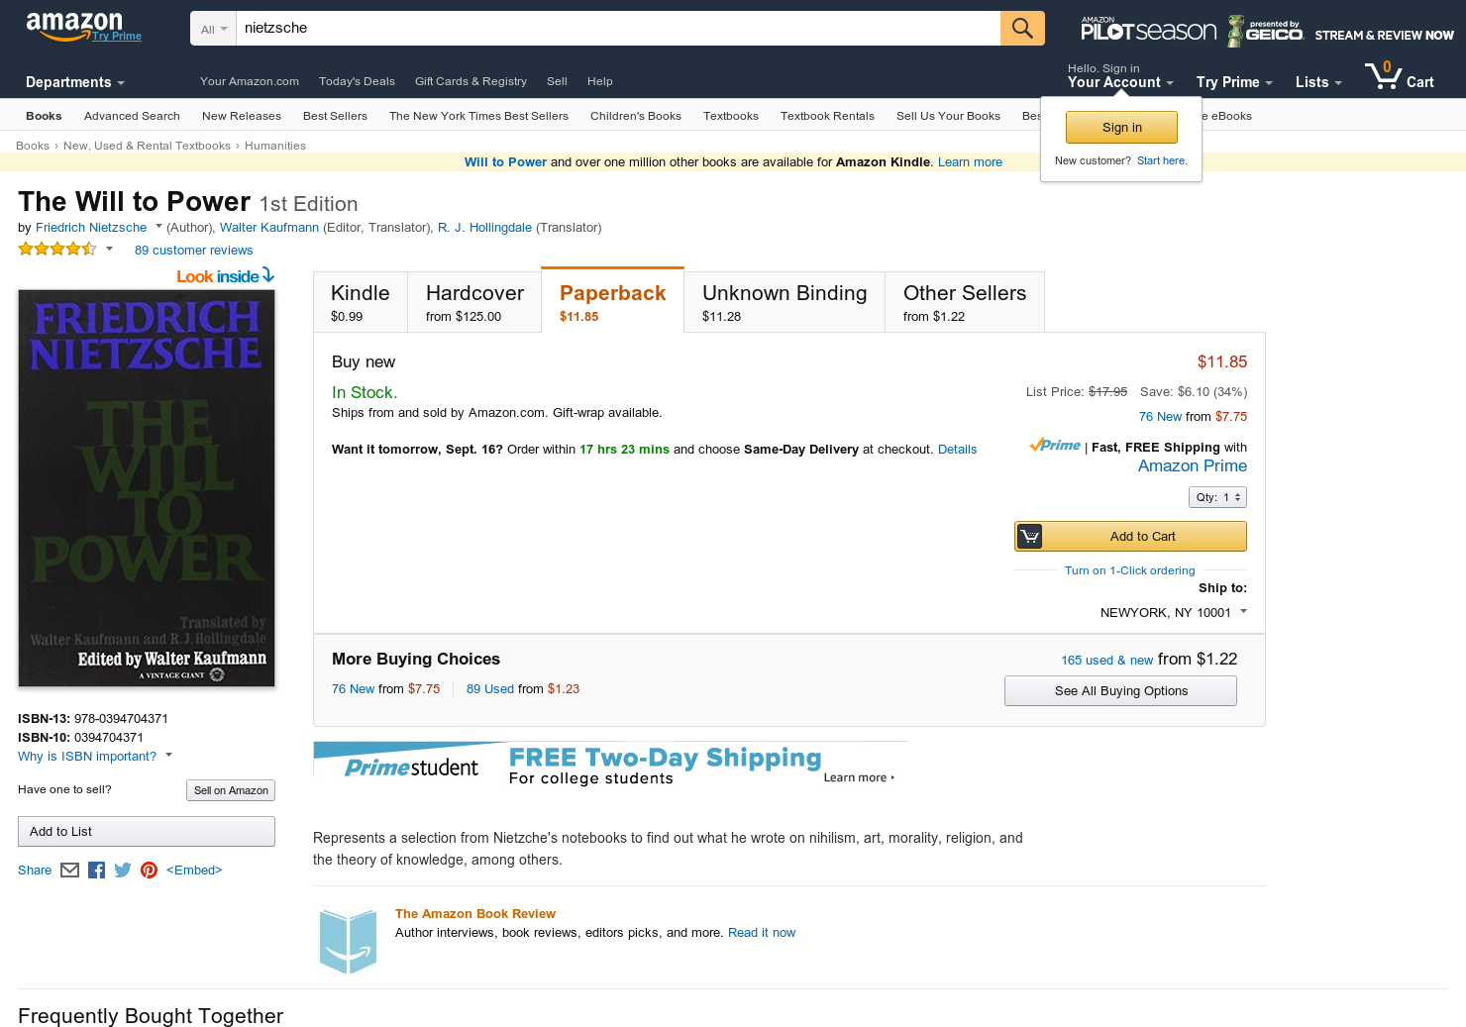Click The Amazon Book Review title
Screen dimensions: 1466x1027
coord(475,914)
